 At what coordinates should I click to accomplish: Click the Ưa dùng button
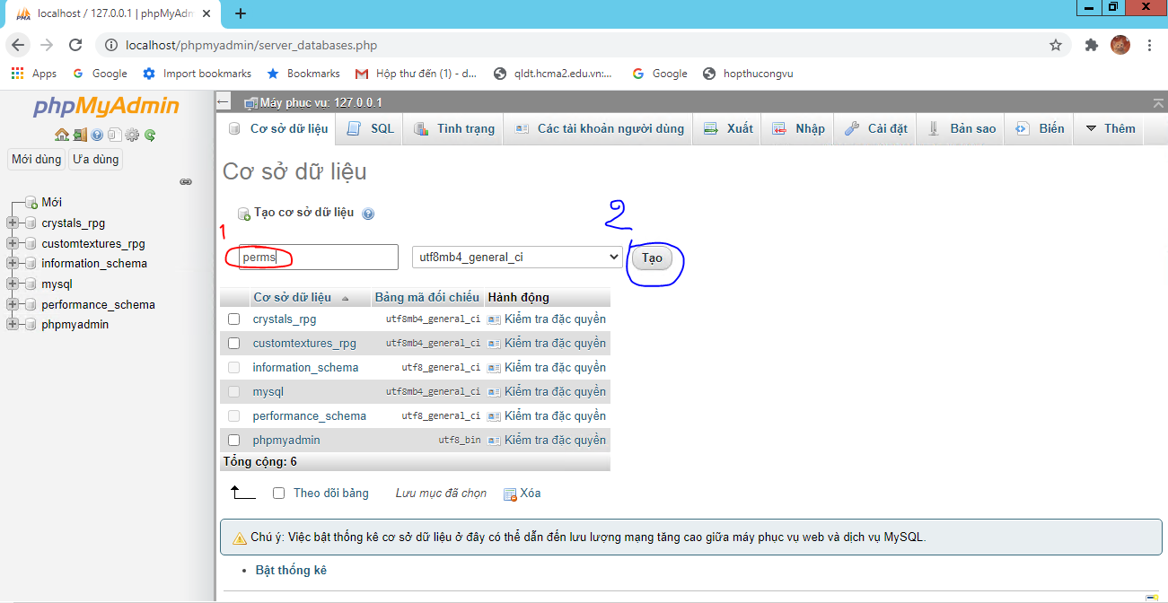coord(95,159)
